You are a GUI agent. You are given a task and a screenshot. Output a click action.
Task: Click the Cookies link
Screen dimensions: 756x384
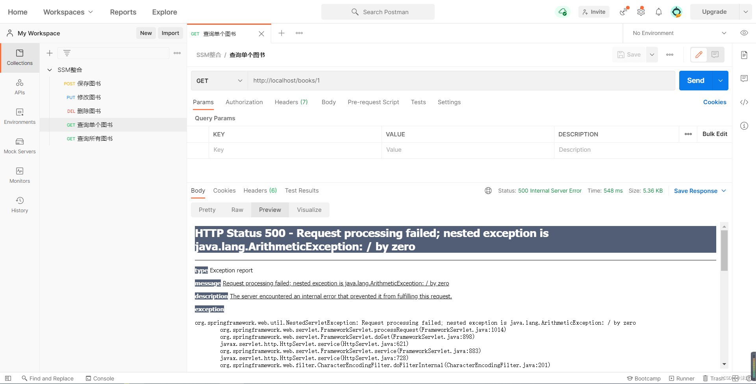click(714, 102)
